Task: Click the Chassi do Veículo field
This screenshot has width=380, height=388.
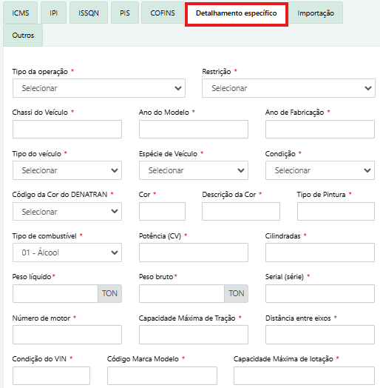Action: click(67, 129)
